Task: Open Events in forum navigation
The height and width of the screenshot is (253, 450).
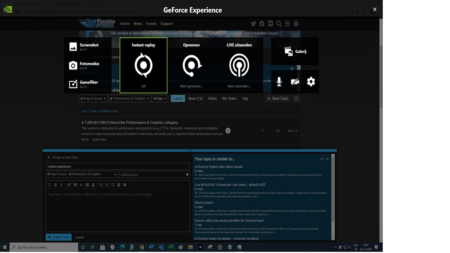Action: pos(151,24)
